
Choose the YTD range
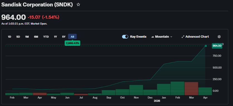click(x=46, y=37)
